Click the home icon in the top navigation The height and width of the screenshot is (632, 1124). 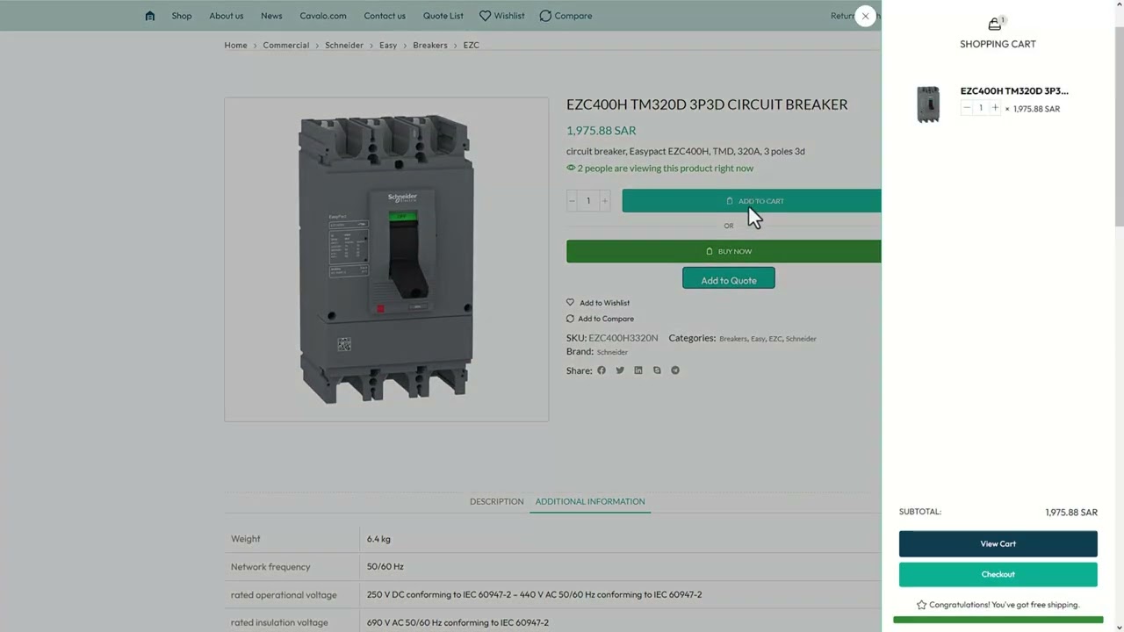(150, 16)
